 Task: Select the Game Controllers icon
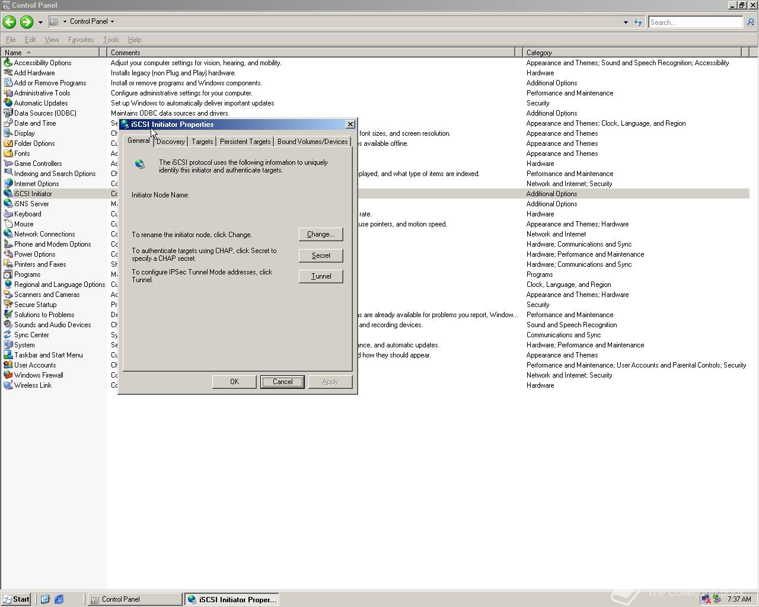point(8,164)
